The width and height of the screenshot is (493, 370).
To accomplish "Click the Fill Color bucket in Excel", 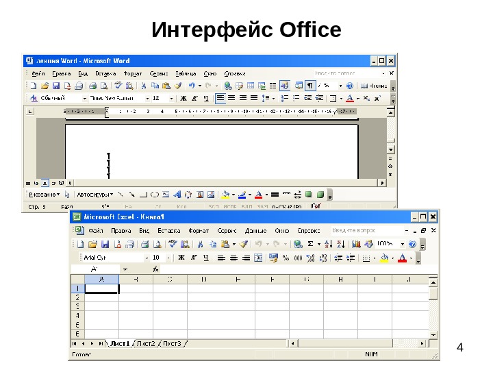I will coord(384,258).
